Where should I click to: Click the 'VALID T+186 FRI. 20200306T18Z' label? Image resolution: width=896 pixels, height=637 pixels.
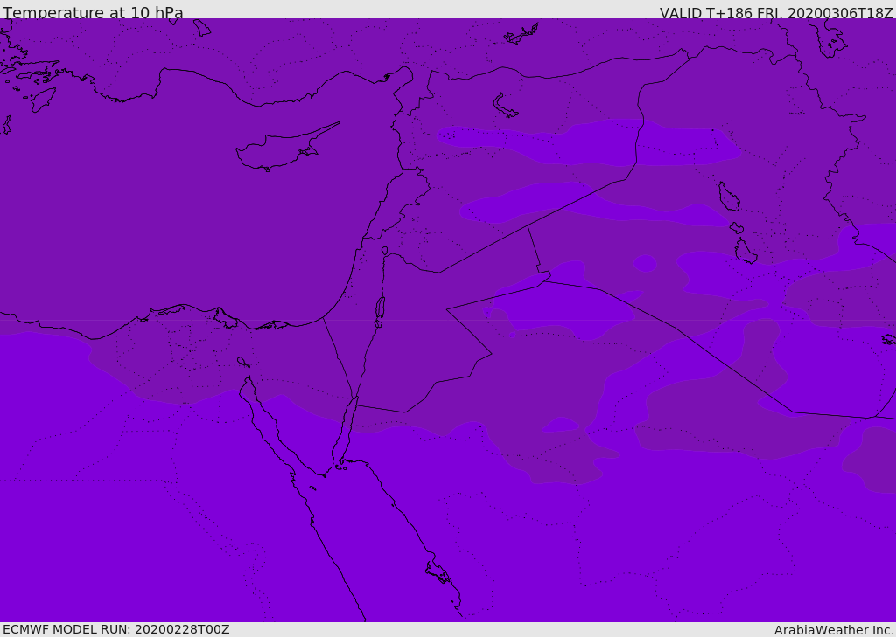[776, 13]
